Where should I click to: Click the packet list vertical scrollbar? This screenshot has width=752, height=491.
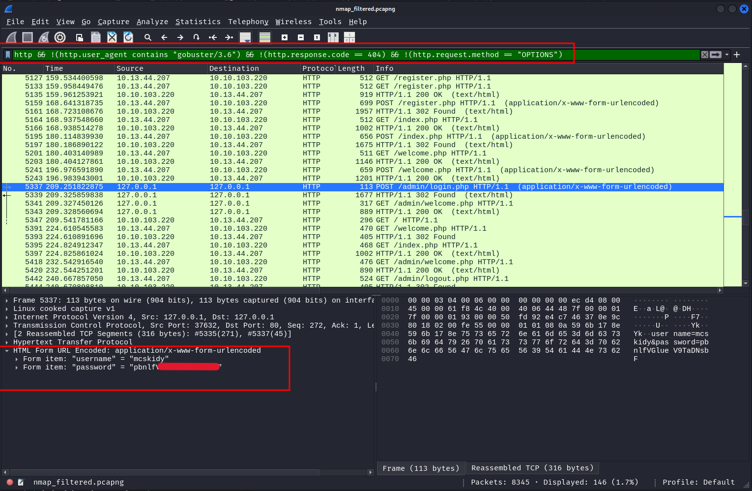click(746, 216)
